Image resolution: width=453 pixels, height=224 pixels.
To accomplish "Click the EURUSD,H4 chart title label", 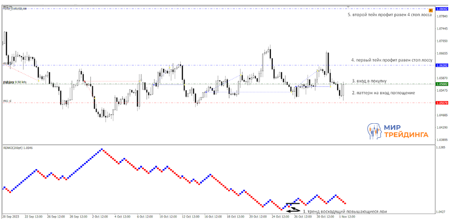I will pos(15,9).
